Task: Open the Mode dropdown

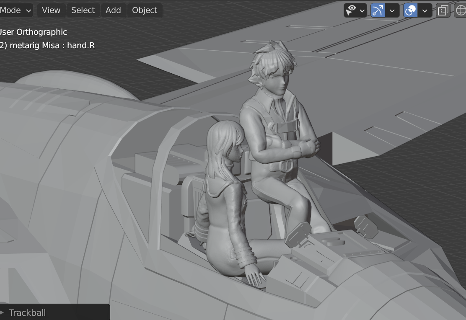Action: coord(16,10)
